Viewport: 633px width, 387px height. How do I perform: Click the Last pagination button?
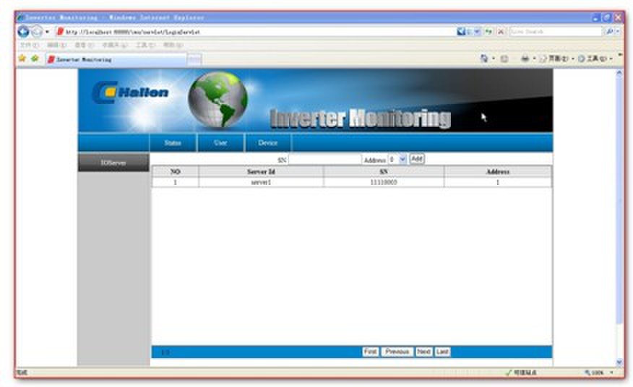(x=442, y=352)
